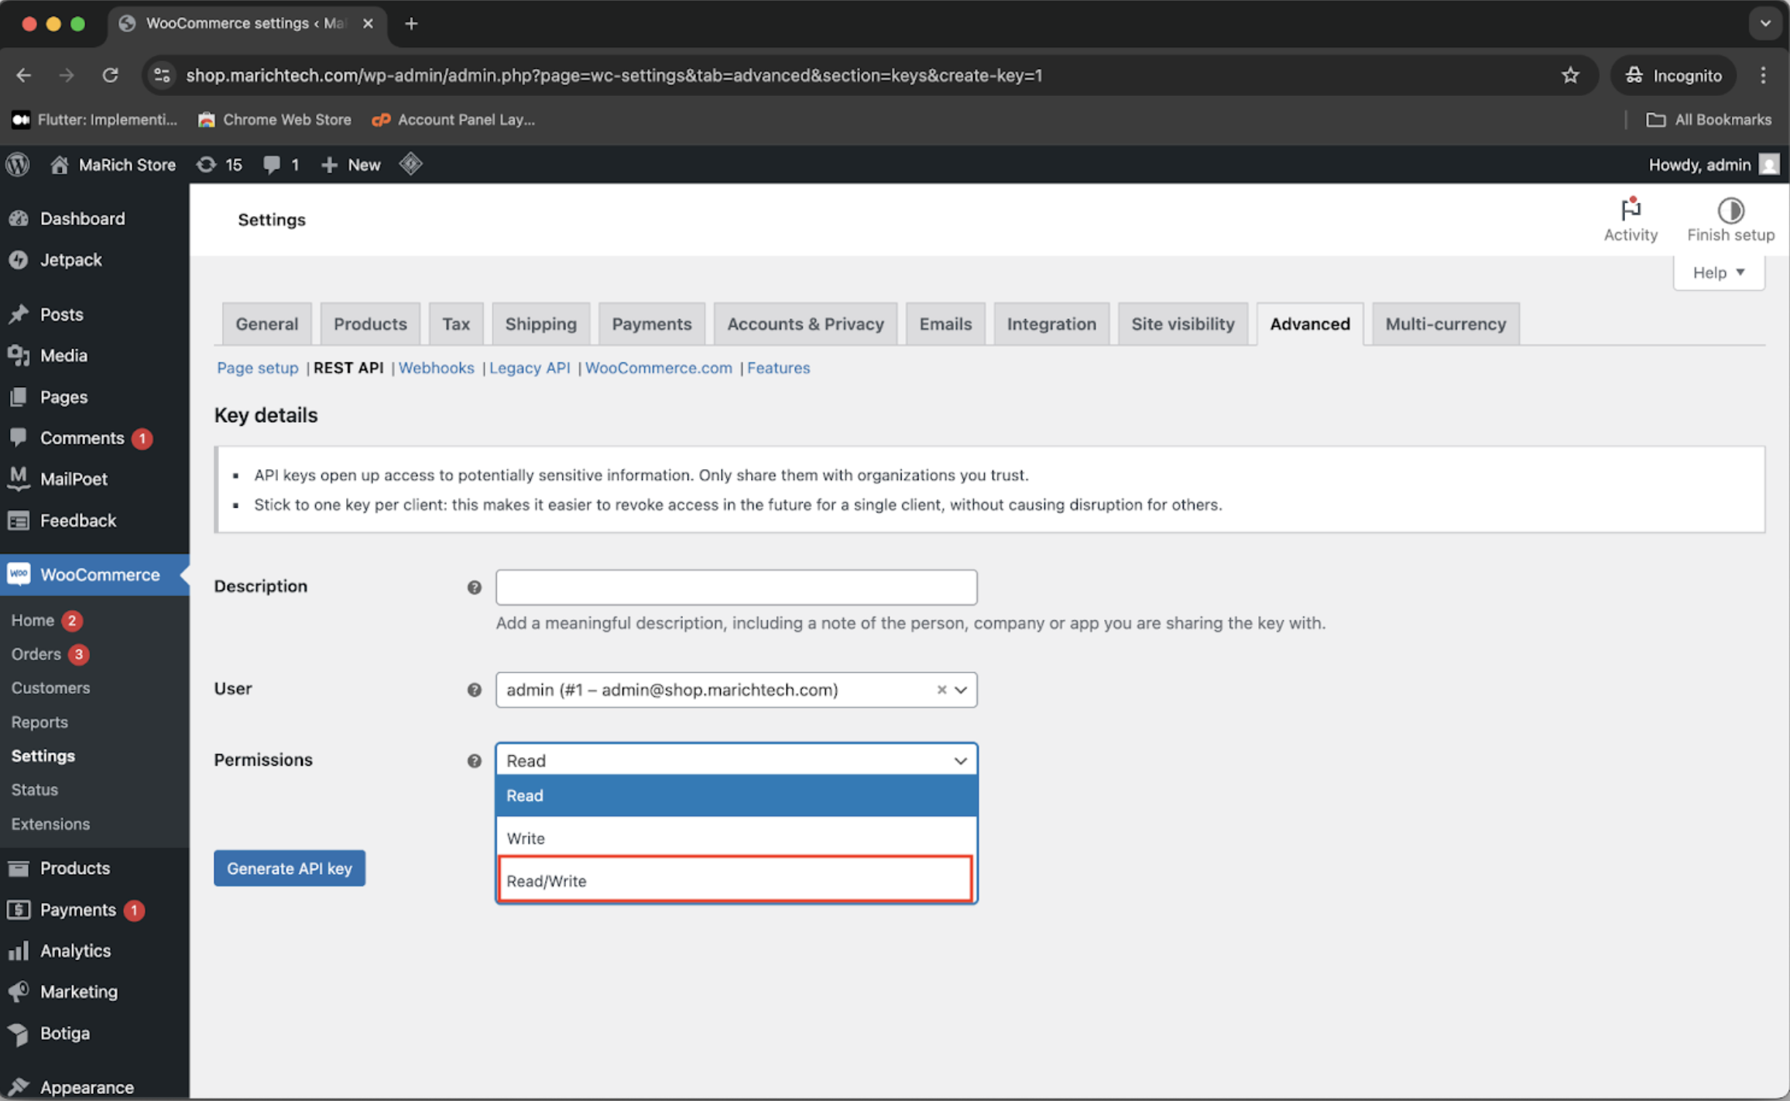
Task: Click the Permissions help question mark
Action: click(474, 760)
